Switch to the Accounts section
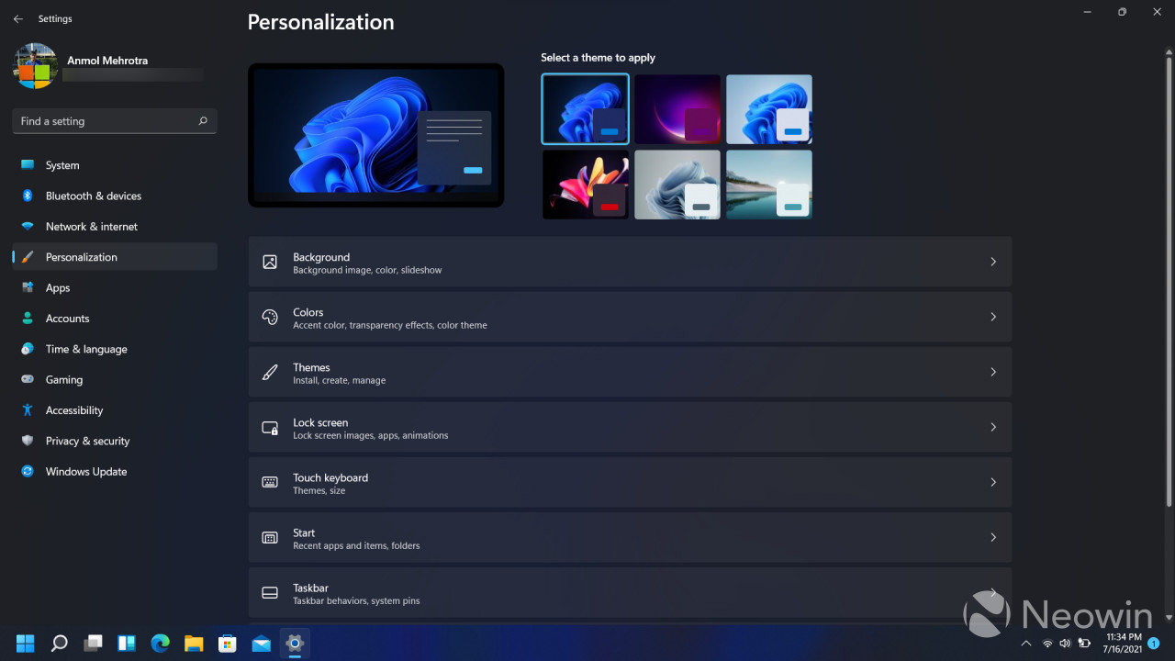The width and height of the screenshot is (1175, 661). pyautogui.click(x=67, y=319)
